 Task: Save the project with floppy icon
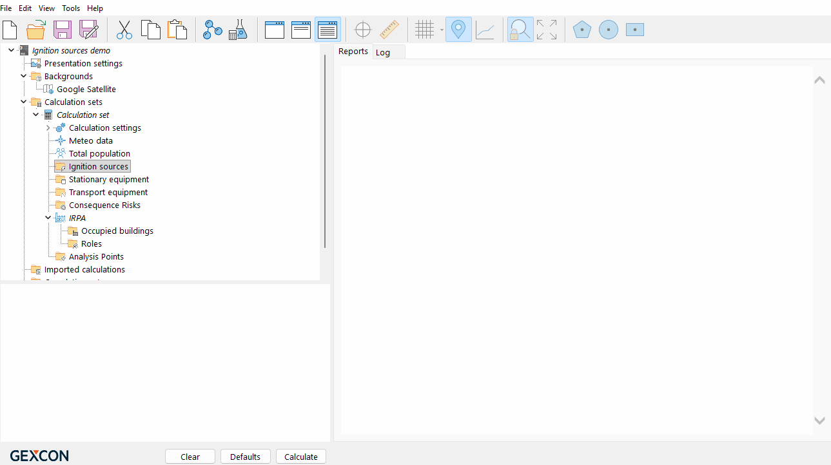[x=63, y=30]
